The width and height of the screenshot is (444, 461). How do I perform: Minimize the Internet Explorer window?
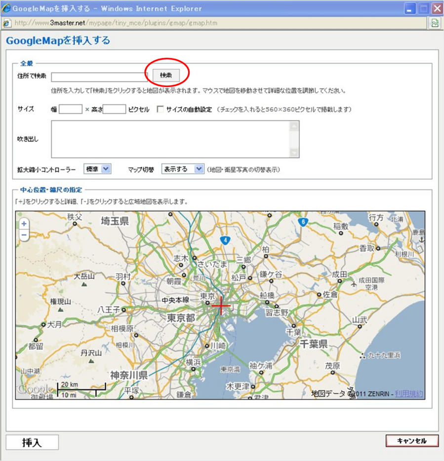coord(409,9)
